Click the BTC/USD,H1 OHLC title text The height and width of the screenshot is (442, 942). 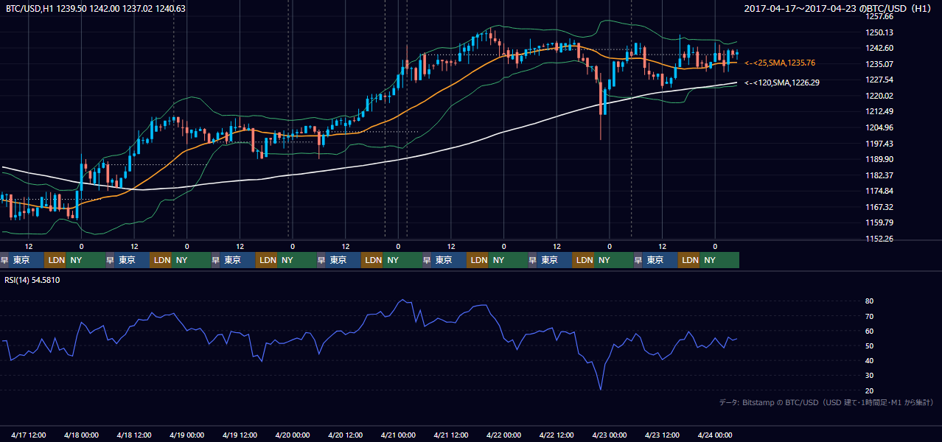[x=96, y=8]
